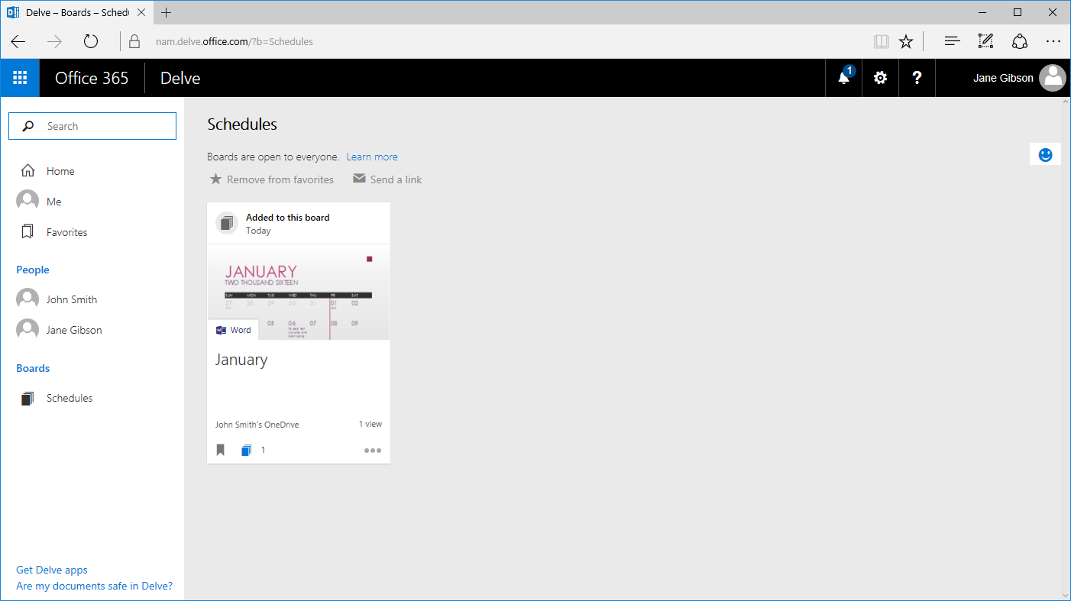Click the Boards heading in the sidebar

click(x=33, y=368)
